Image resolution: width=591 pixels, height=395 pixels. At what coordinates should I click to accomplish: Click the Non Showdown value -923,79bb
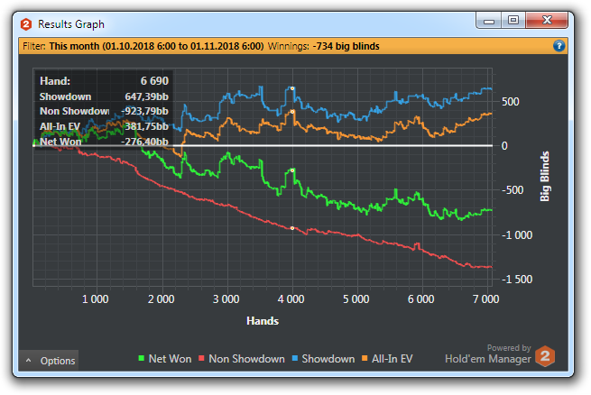(144, 111)
